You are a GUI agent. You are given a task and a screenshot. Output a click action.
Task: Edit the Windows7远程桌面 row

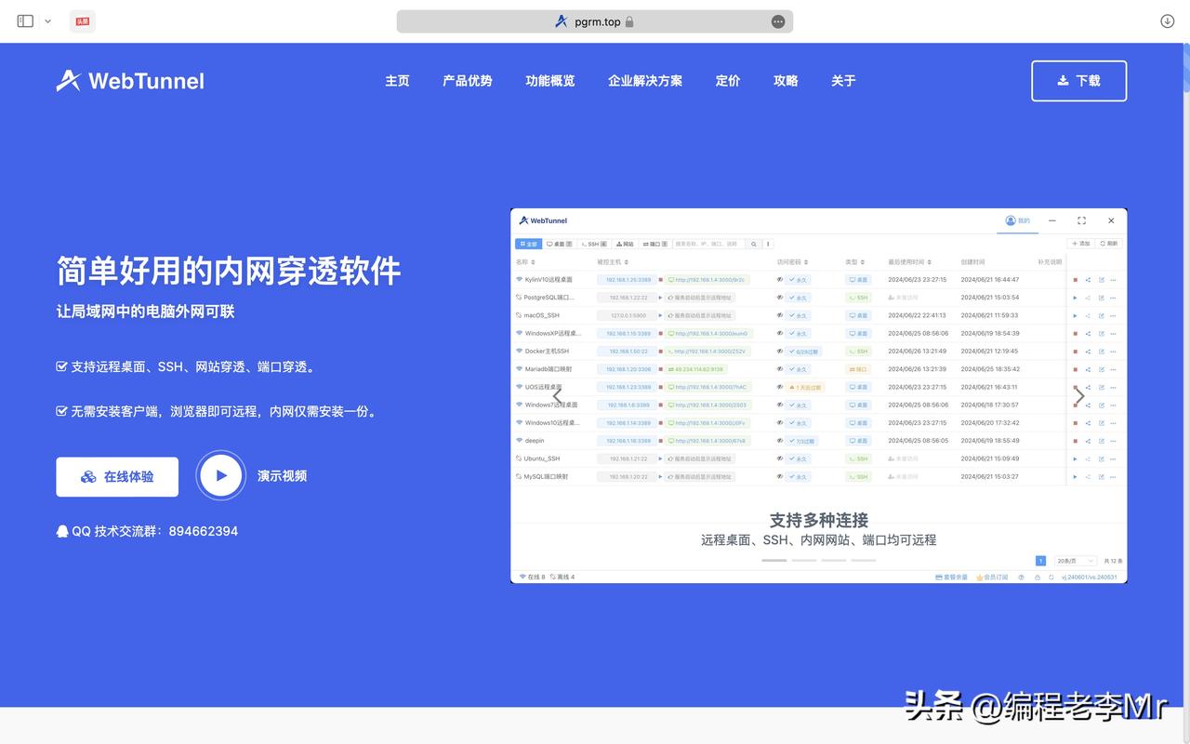(x=1101, y=405)
